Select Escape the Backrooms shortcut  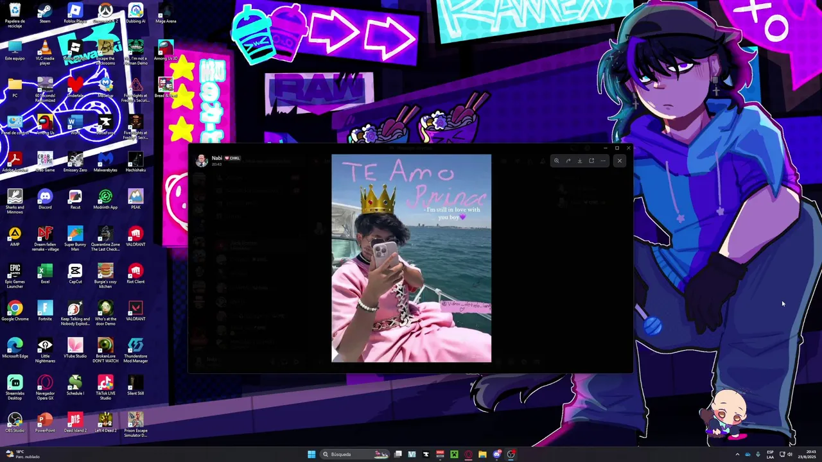105,53
